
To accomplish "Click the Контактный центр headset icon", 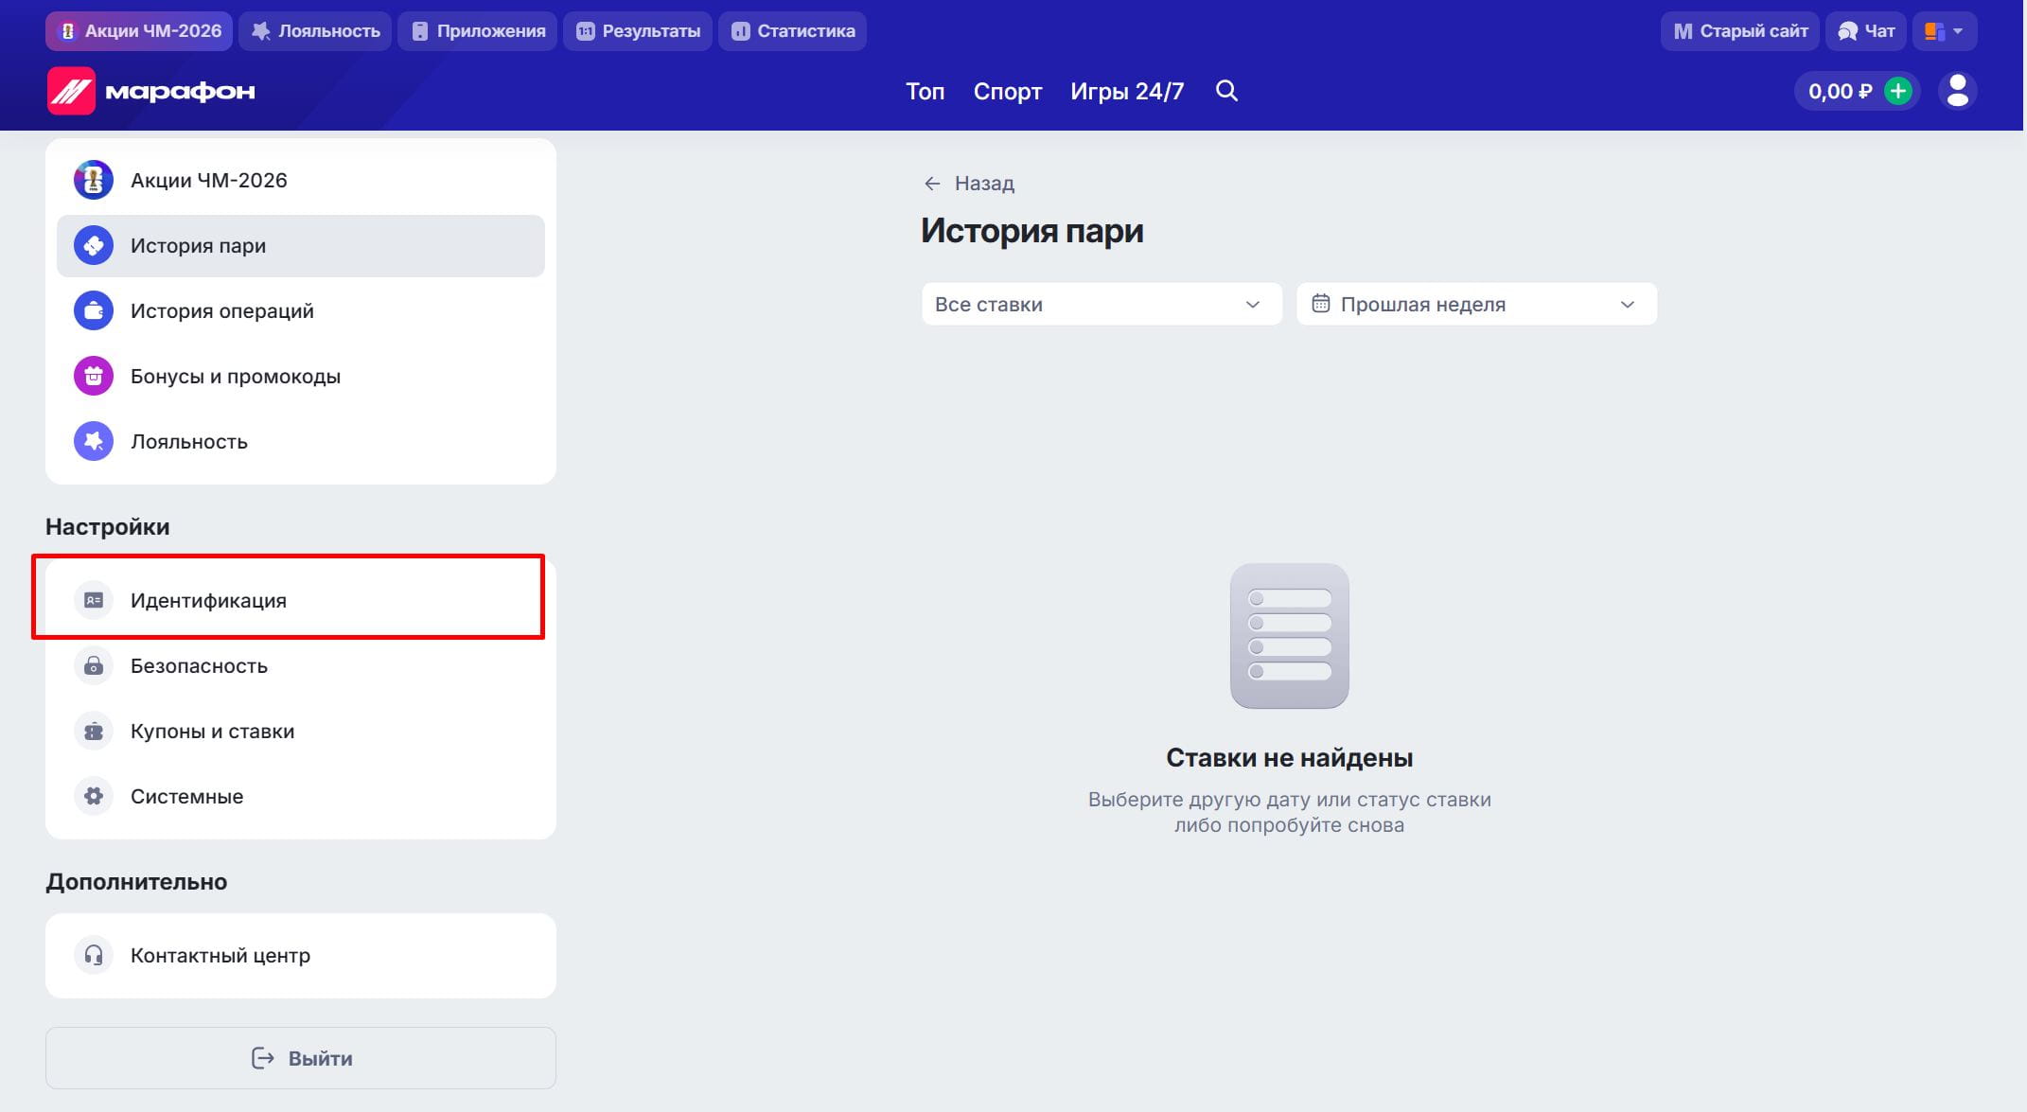I will pyautogui.click(x=94, y=955).
